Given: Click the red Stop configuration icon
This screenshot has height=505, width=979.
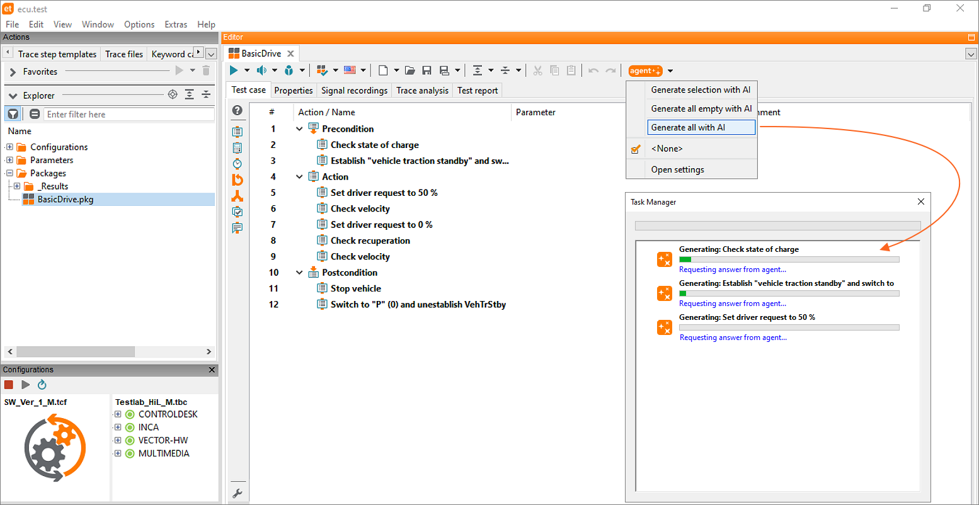Looking at the screenshot, I should pos(9,385).
